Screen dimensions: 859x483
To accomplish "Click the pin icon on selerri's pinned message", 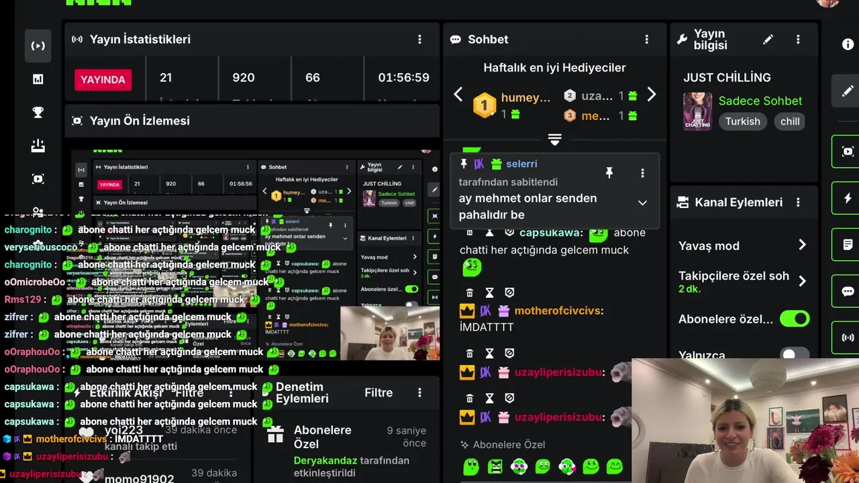I will pos(609,173).
